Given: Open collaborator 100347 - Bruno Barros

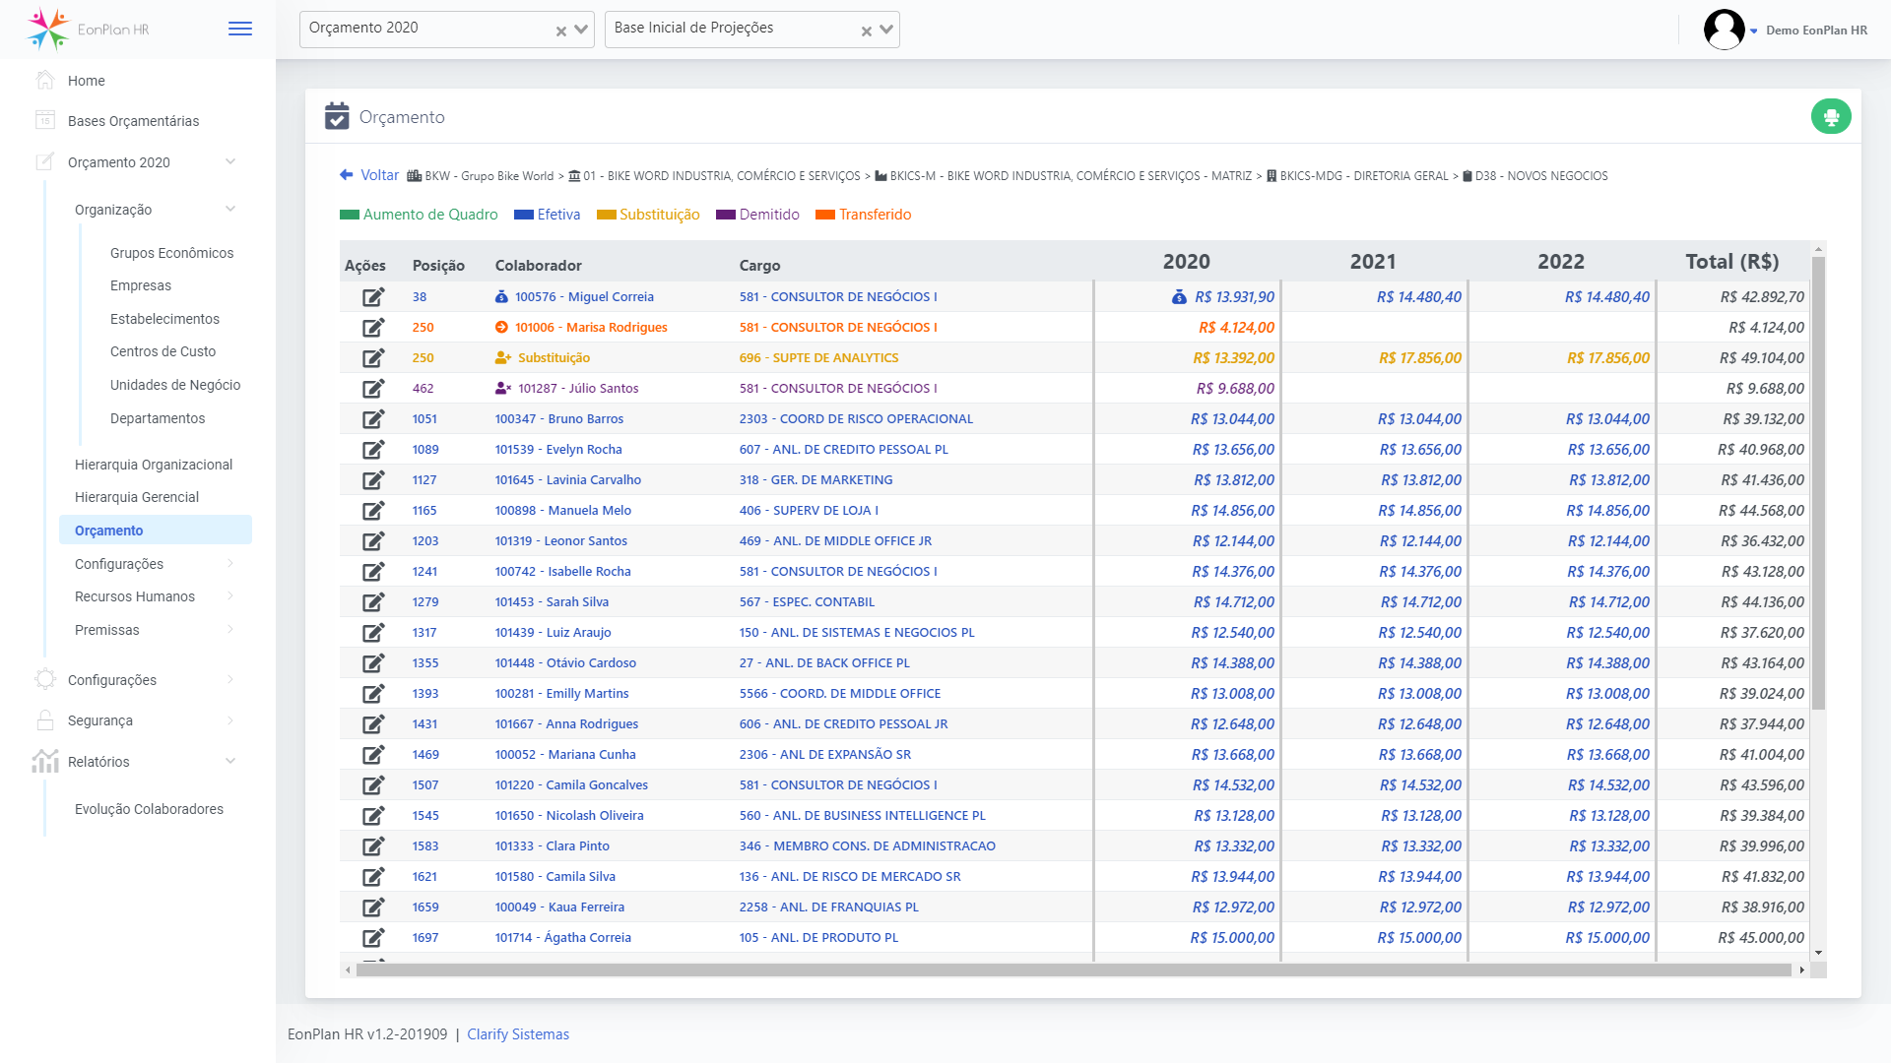Looking at the screenshot, I should [x=558, y=419].
